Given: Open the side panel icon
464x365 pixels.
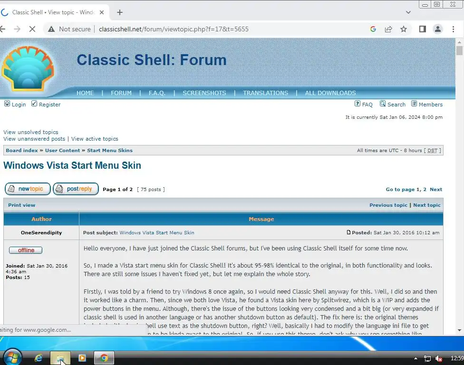Looking at the screenshot, I should pos(422,29).
